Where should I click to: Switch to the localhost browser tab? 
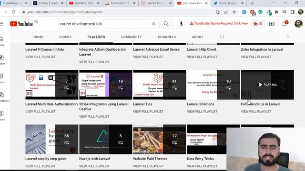click(x=120, y=3)
